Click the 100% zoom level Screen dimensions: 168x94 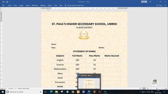[166, 89]
